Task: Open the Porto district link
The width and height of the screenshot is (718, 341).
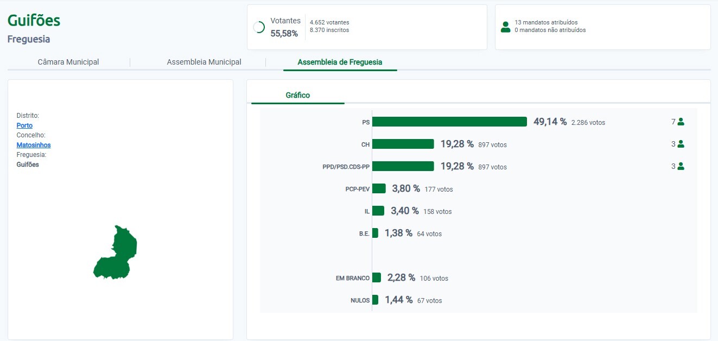Action: 24,125
